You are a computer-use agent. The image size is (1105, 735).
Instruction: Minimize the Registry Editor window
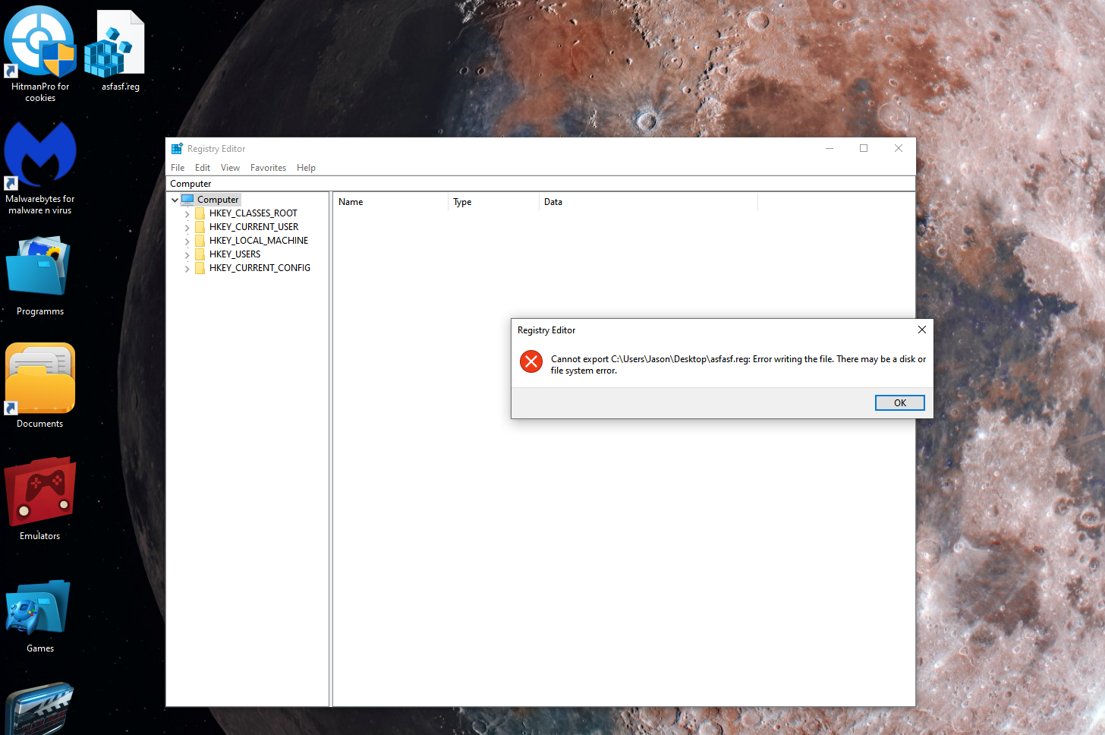pyautogui.click(x=830, y=148)
